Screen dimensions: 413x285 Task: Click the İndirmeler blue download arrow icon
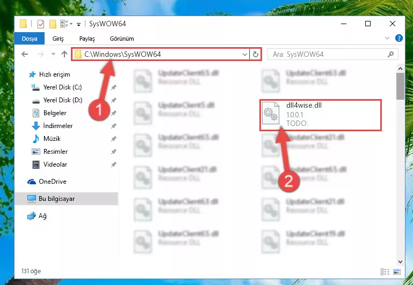tap(36, 126)
